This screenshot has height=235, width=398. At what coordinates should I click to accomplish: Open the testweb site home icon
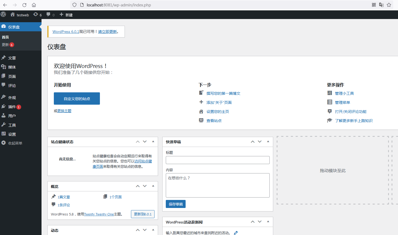pyautogui.click(x=13, y=14)
